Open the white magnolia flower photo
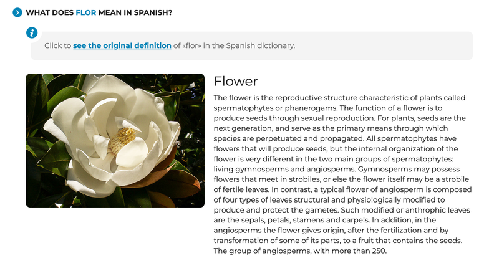 click(x=115, y=140)
